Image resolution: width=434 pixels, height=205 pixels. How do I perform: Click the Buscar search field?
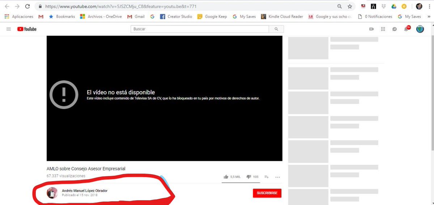point(200,29)
